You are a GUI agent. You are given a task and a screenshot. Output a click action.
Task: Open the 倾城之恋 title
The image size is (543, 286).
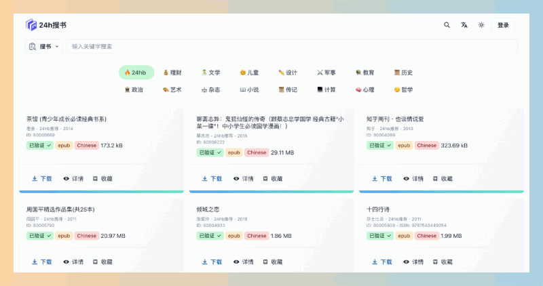coord(208,209)
